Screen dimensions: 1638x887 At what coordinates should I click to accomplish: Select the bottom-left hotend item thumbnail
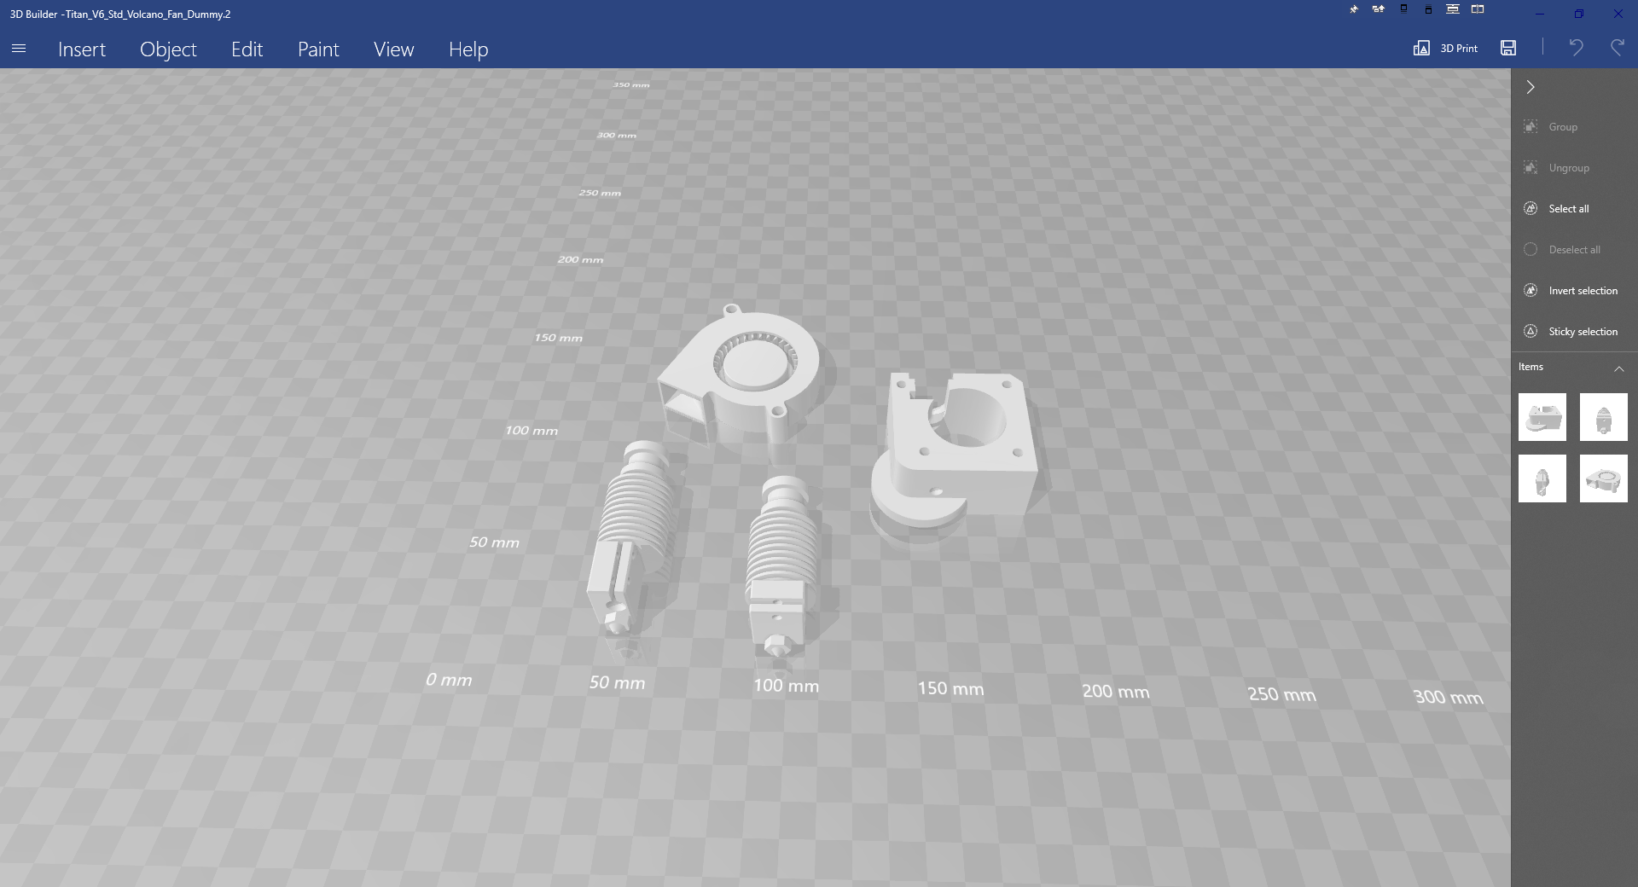(1542, 478)
